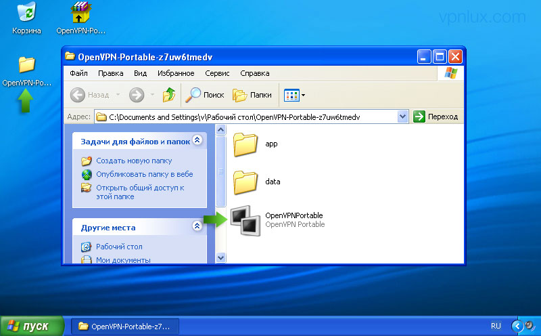Image resolution: width=541 pixels, height=336 pixels.
Task: Click the 'data' folder name
Action: point(273,182)
